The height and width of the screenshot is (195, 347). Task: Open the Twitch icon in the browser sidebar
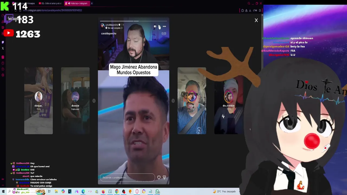click(3, 42)
